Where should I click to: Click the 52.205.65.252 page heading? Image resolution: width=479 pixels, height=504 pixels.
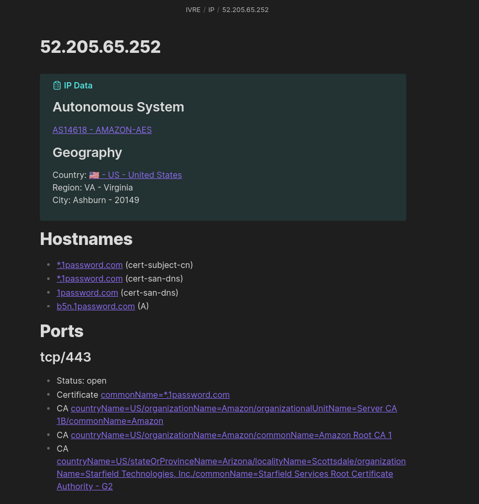100,47
